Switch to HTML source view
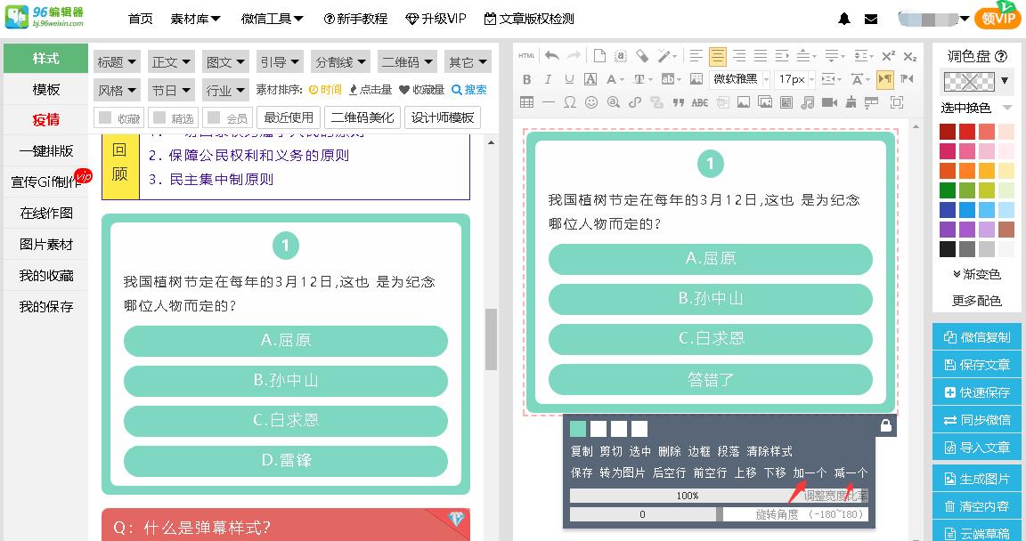The height and width of the screenshot is (541, 1026). 525,54
